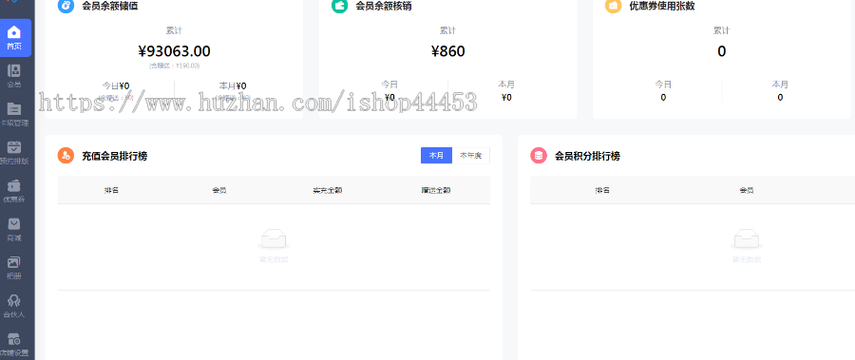Viewport: 855px width, 360px height.
Task: Click the 含赠送 ¥190.00 note
Action: (x=175, y=66)
